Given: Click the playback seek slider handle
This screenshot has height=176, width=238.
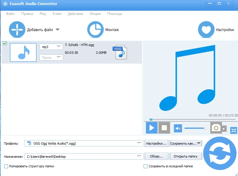Looking at the screenshot, I should (151, 119).
